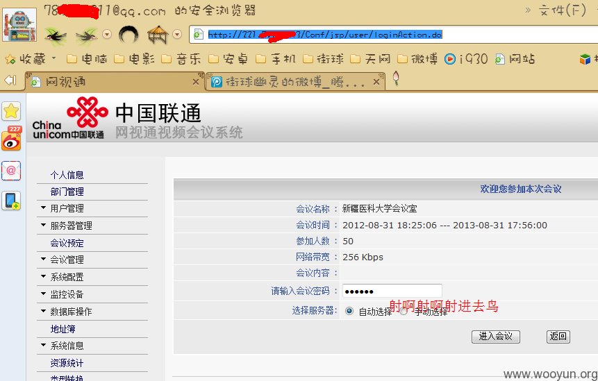Click page icon in address bar
The image size is (598, 381).
pos(198,35)
